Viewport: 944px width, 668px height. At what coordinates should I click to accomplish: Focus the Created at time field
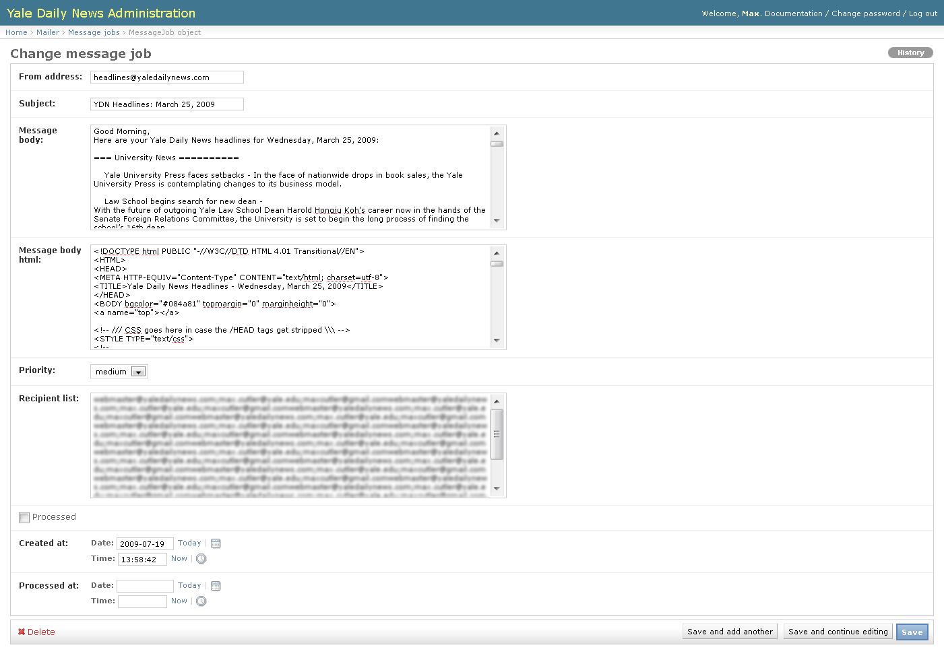tap(142, 559)
